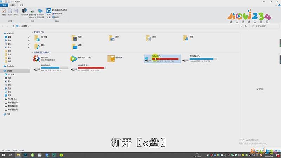Click breadcrumb chevron after 此电脑
Image resolution: width=281 pixels, height=158 pixels.
tap(28, 26)
